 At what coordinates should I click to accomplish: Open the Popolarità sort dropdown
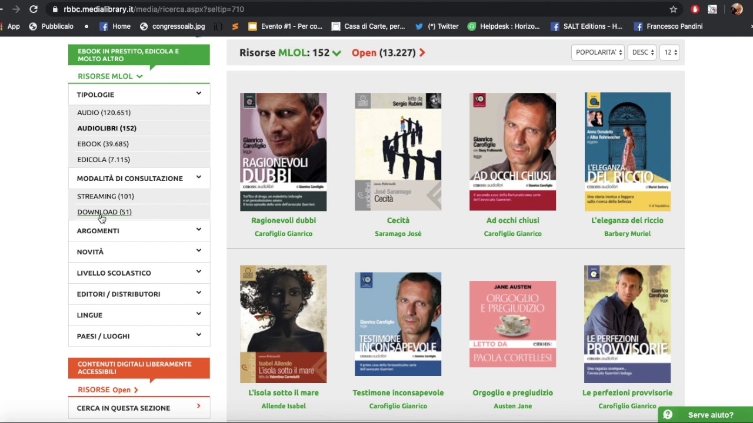[598, 52]
